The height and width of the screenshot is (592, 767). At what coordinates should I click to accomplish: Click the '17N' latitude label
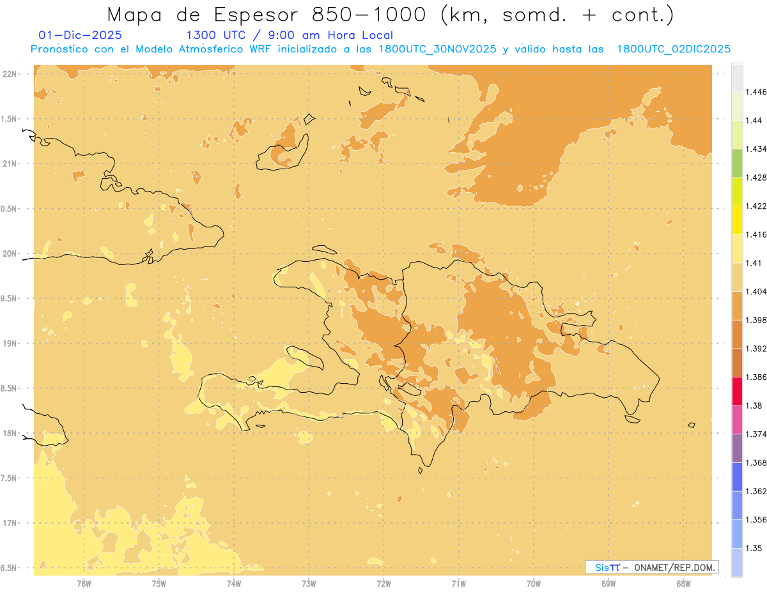[10, 523]
